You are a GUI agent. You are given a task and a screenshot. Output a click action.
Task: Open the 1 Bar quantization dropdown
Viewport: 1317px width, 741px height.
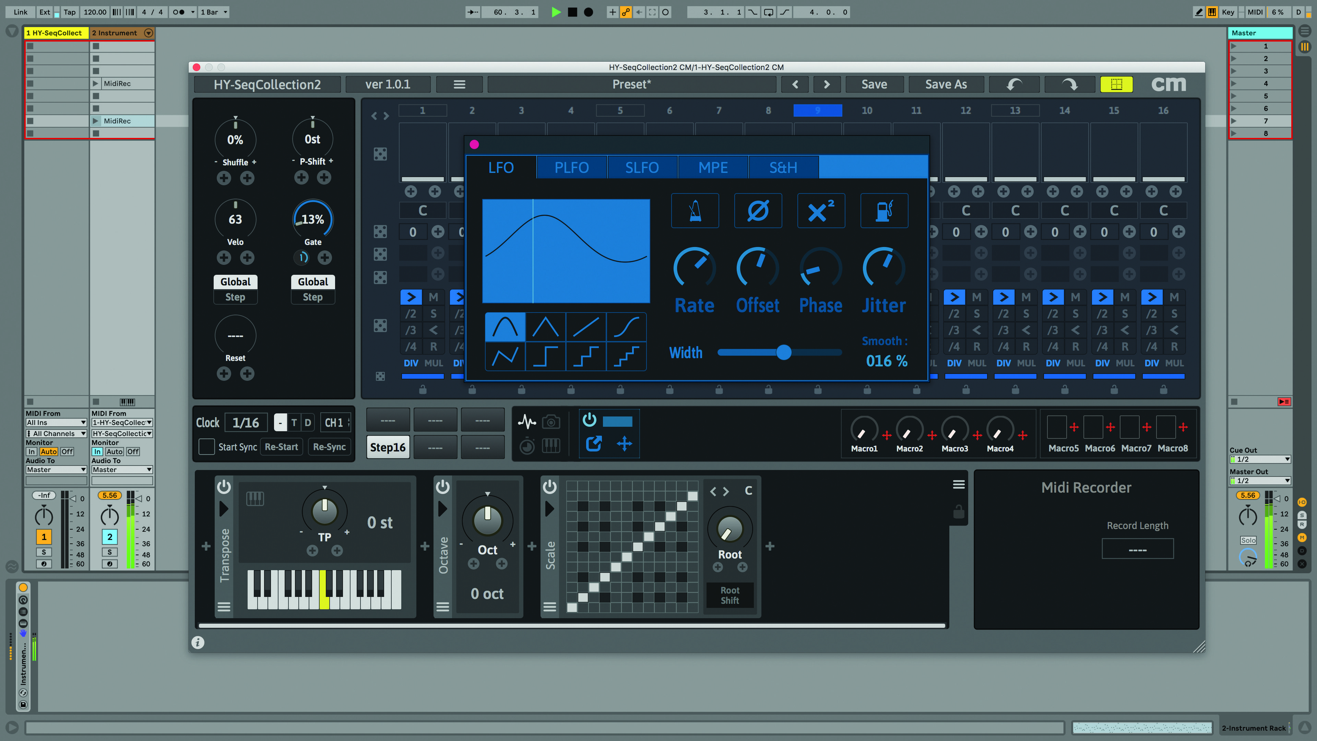coord(213,12)
